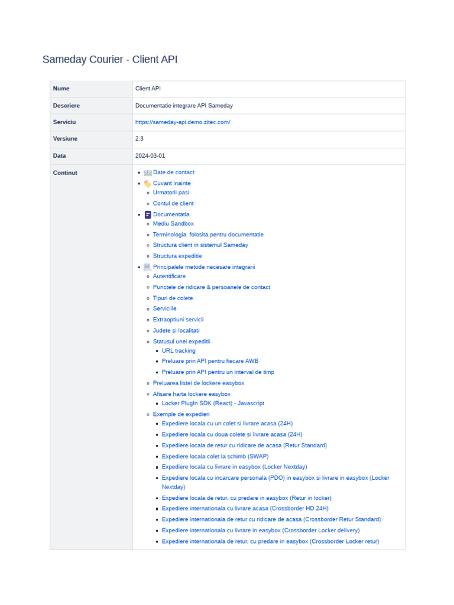Viewport: 454px width, 605px height.
Task: Click the envelope icon beside Date de contact
Action: click(147, 173)
